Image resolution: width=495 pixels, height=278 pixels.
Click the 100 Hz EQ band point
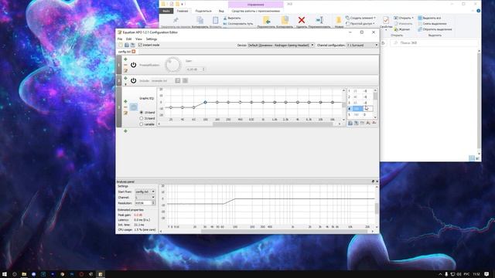coord(205,102)
